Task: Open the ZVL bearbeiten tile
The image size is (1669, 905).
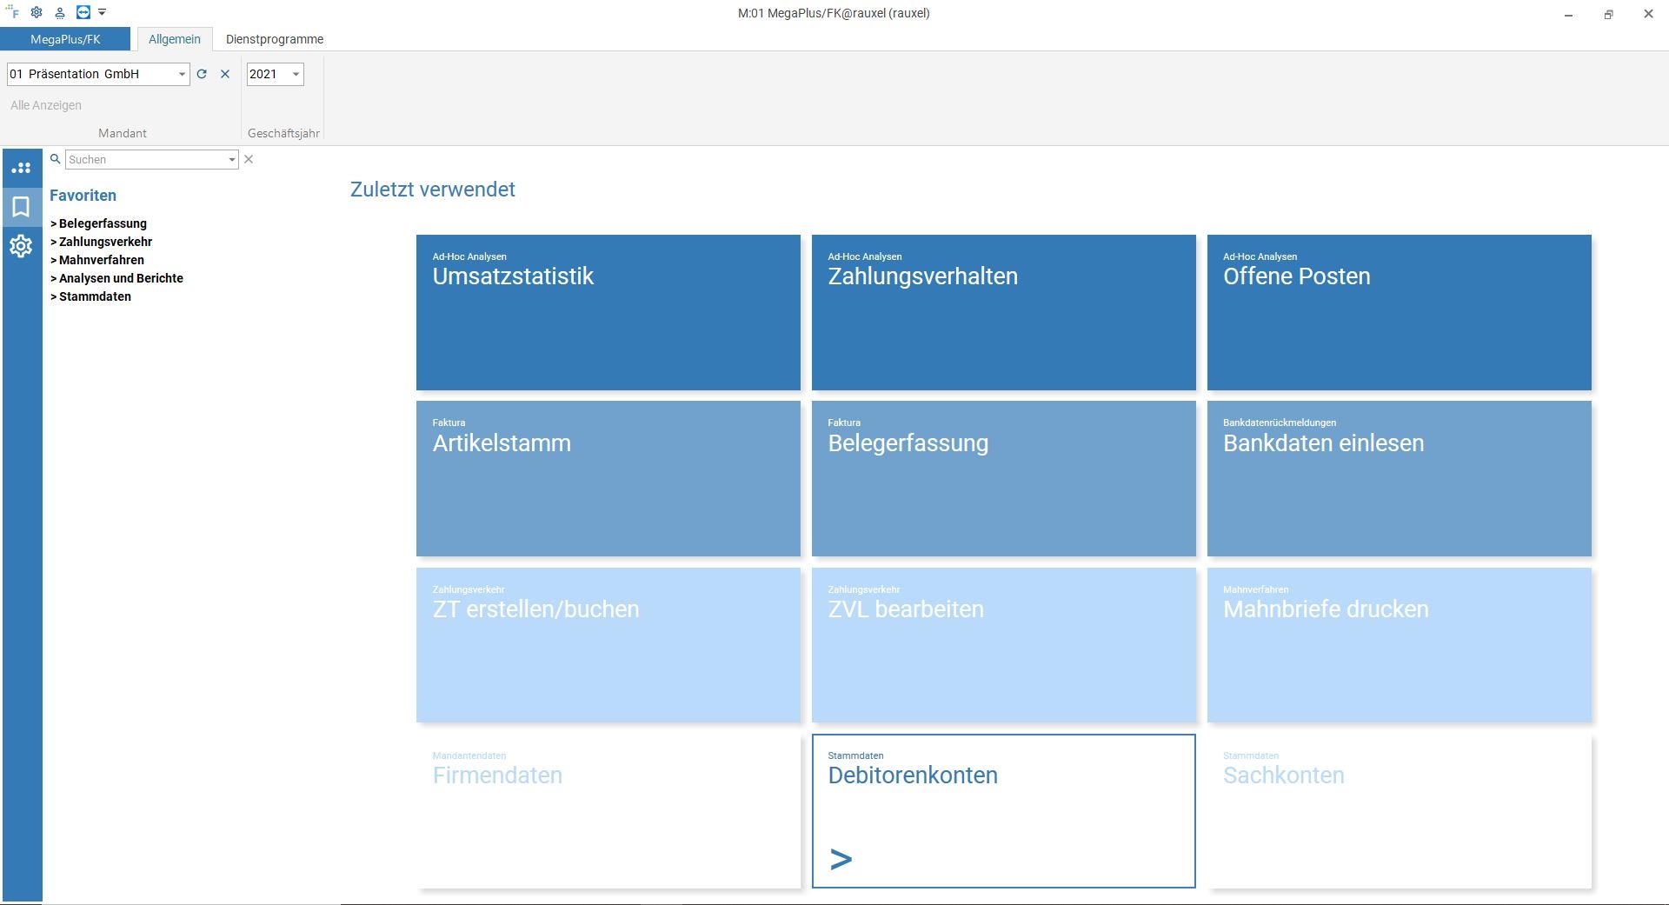Action: [1004, 645]
